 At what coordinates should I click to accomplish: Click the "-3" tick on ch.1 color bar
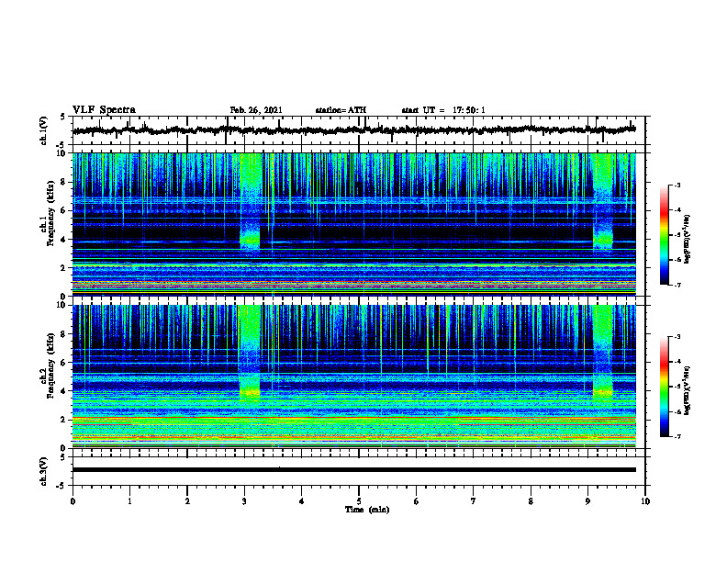pyautogui.click(x=677, y=185)
